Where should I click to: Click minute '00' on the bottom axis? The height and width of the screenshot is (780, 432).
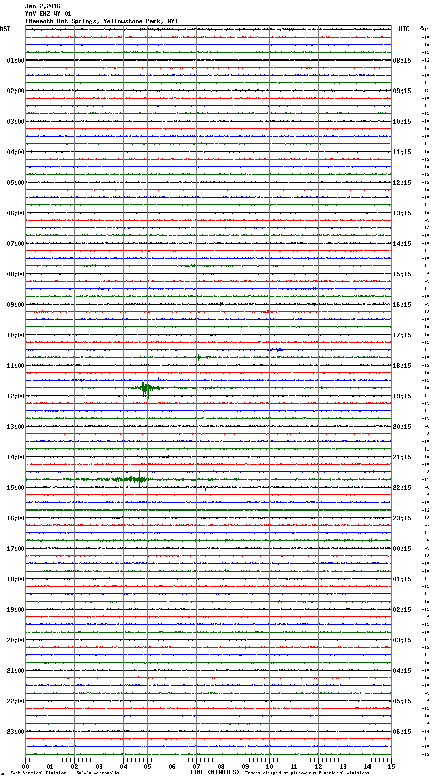click(x=25, y=767)
